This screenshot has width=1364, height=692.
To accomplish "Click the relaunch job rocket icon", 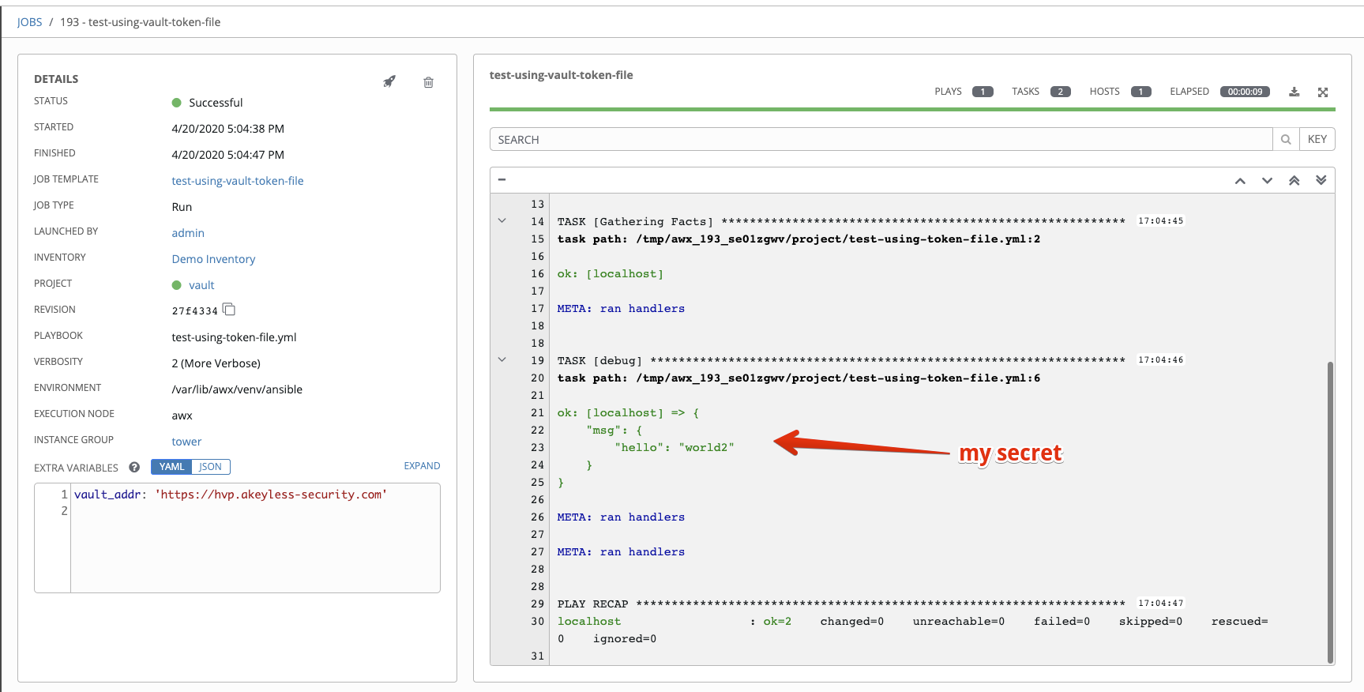I will click(389, 81).
